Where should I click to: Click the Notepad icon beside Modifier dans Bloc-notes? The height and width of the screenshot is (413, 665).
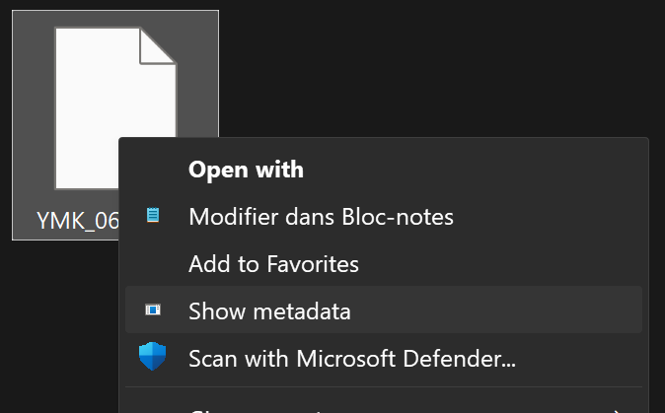(x=152, y=216)
